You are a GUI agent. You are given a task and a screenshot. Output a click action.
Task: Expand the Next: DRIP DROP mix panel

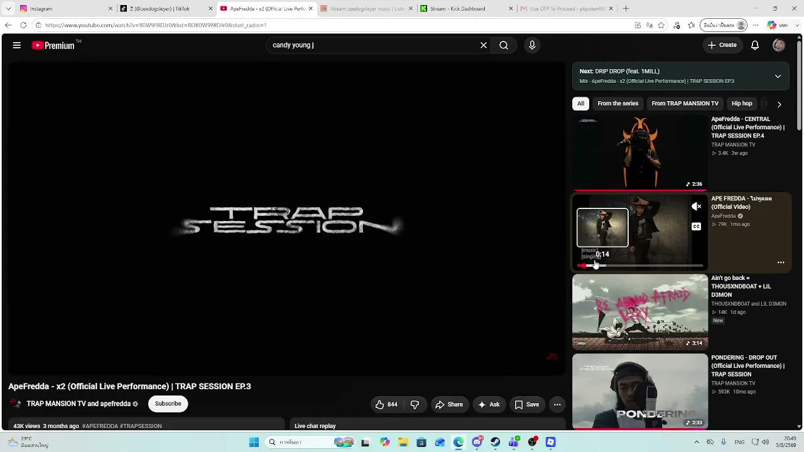coord(778,76)
